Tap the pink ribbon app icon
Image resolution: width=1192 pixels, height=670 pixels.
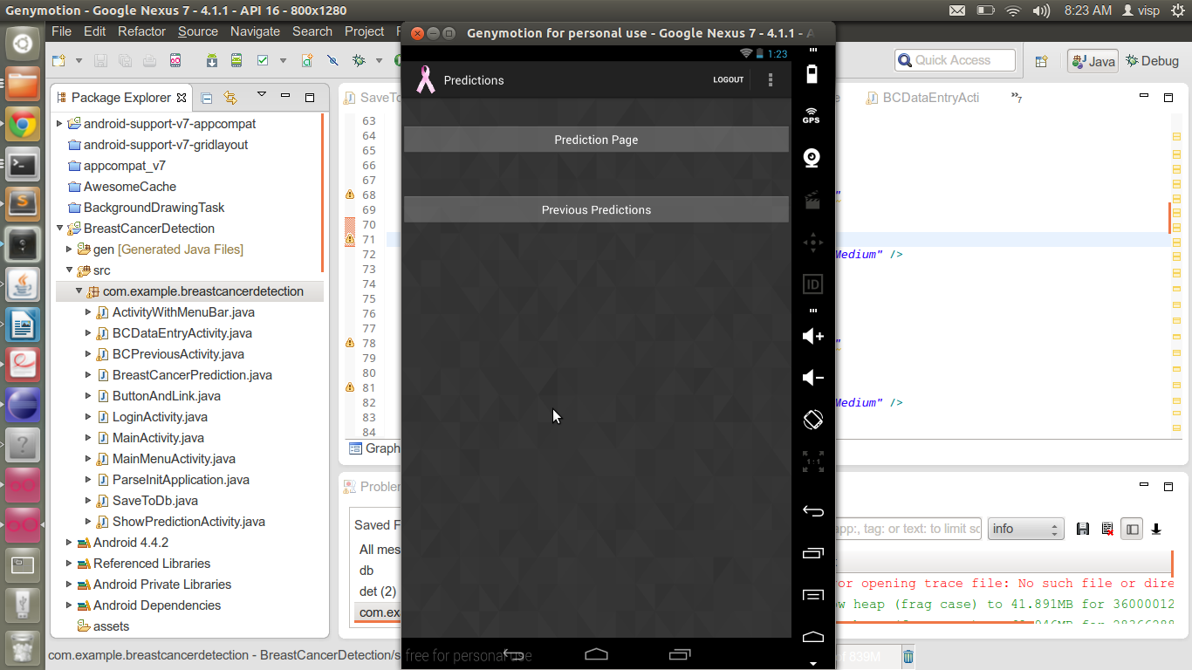click(x=425, y=79)
